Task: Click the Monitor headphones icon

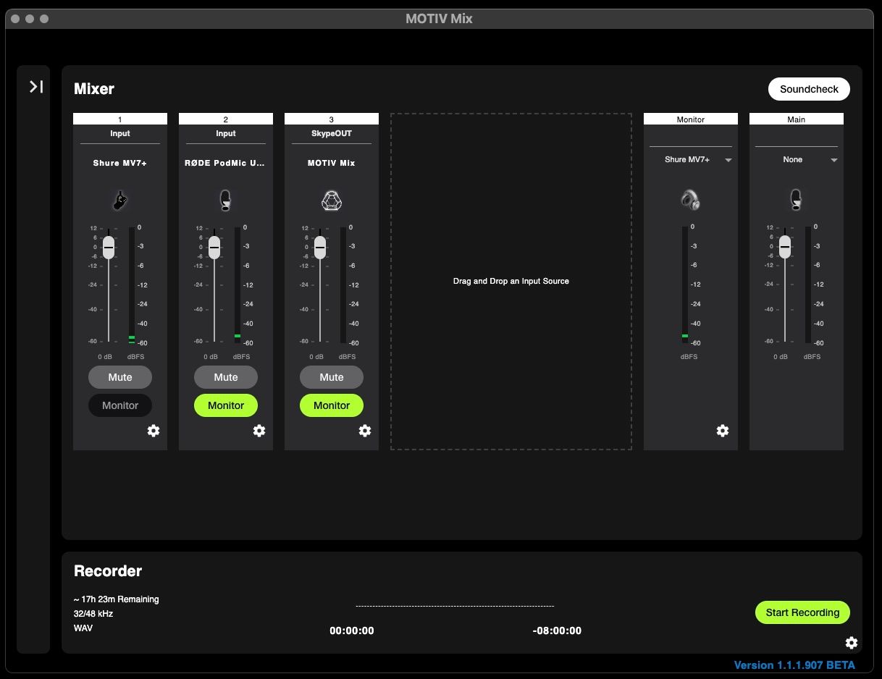Action: pyautogui.click(x=691, y=200)
